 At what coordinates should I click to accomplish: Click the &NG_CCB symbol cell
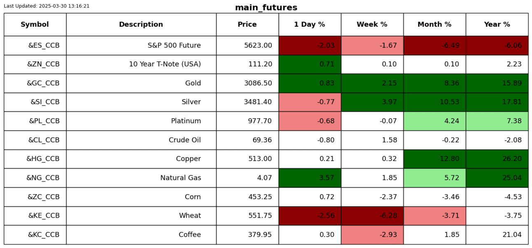[x=43, y=178]
